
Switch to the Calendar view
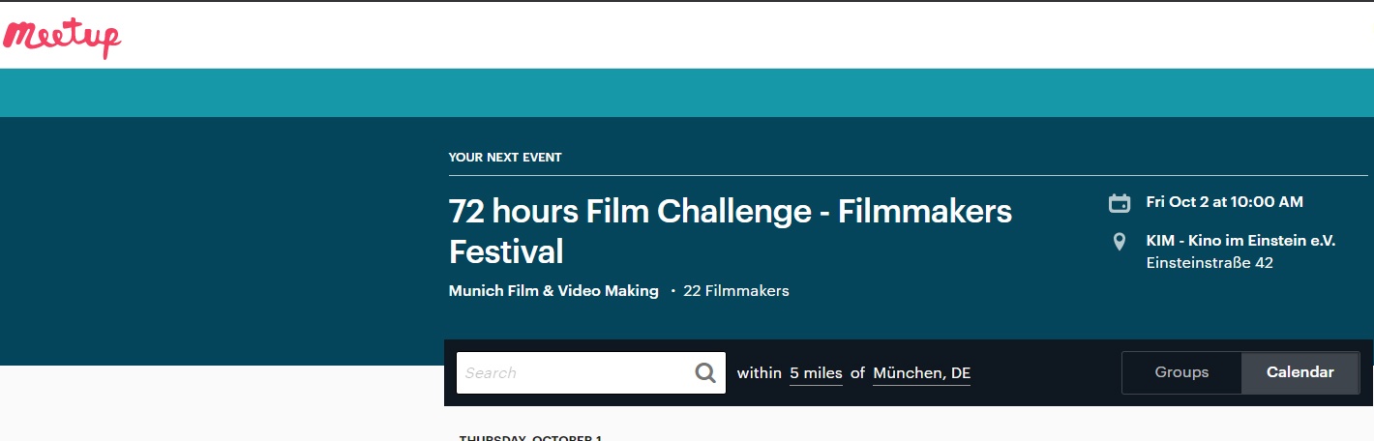pos(1299,372)
